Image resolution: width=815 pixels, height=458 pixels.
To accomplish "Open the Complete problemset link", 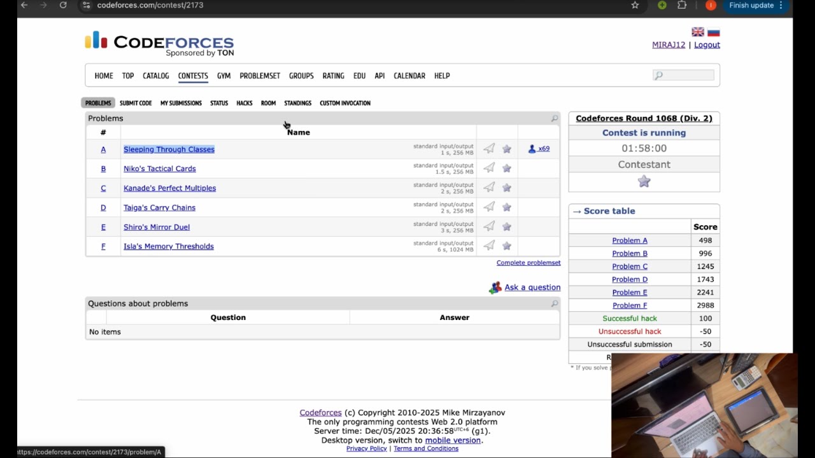I will [528, 263].
